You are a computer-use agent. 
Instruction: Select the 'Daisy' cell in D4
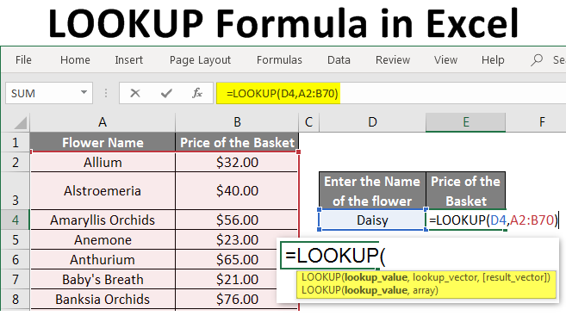[372, 220]
